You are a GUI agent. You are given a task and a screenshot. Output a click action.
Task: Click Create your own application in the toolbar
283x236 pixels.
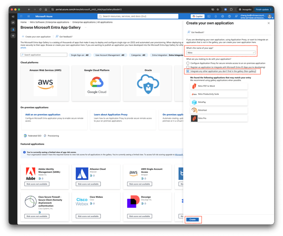(x=36, y=37)
